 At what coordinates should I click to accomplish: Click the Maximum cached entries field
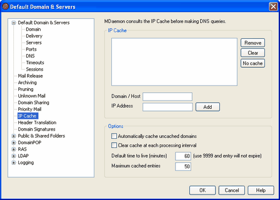pos(183,167)
